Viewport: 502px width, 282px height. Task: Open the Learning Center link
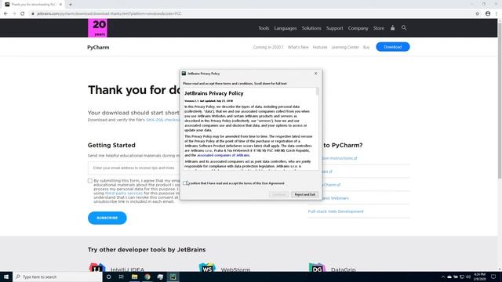pyautogui.click(x=345, y=47)
